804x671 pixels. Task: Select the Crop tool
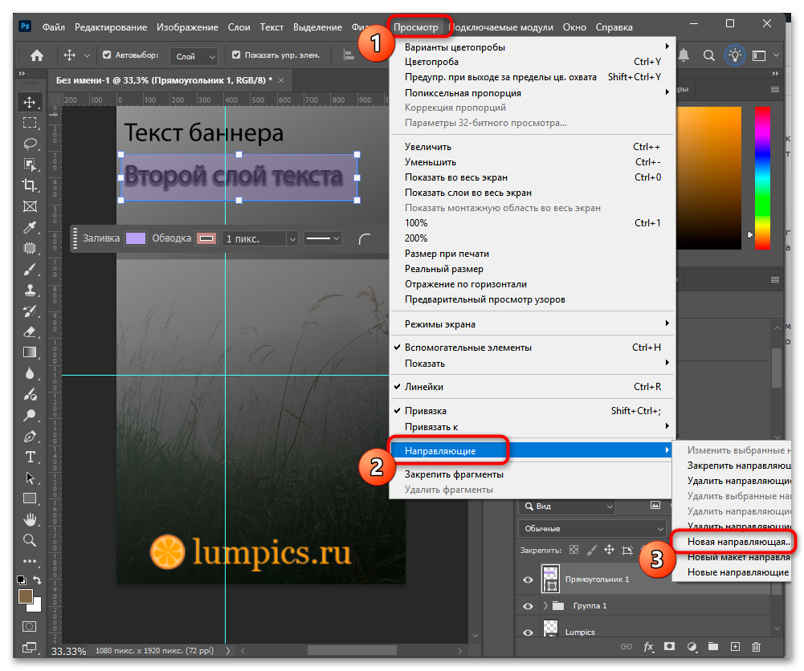coord(30,185)
